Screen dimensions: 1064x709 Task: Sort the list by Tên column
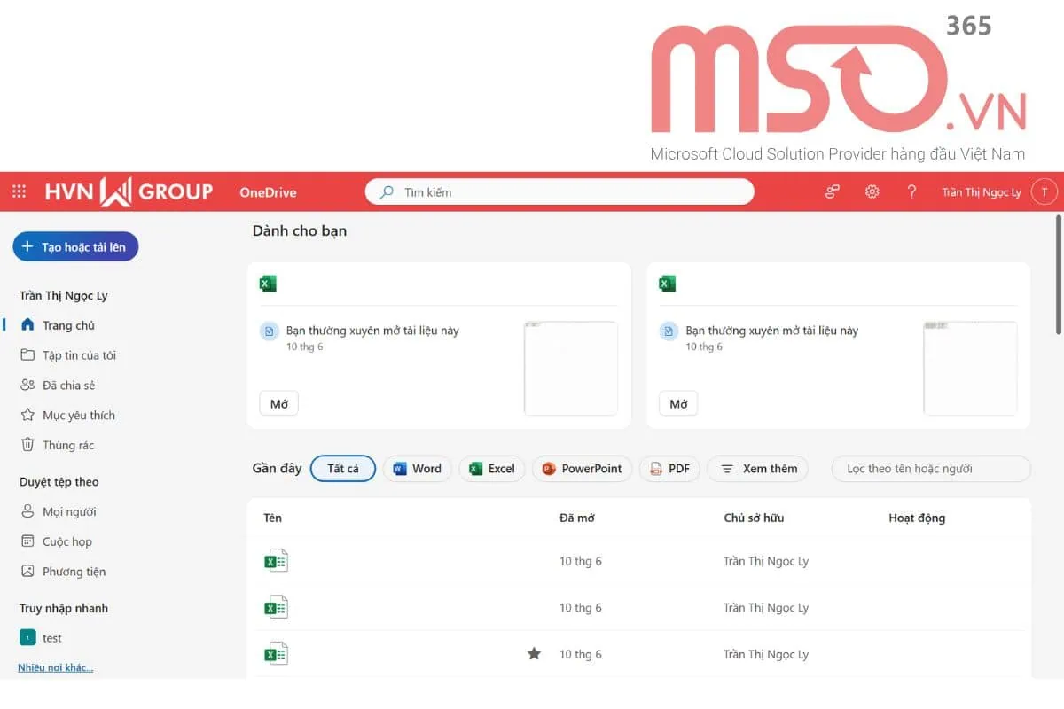273,518
